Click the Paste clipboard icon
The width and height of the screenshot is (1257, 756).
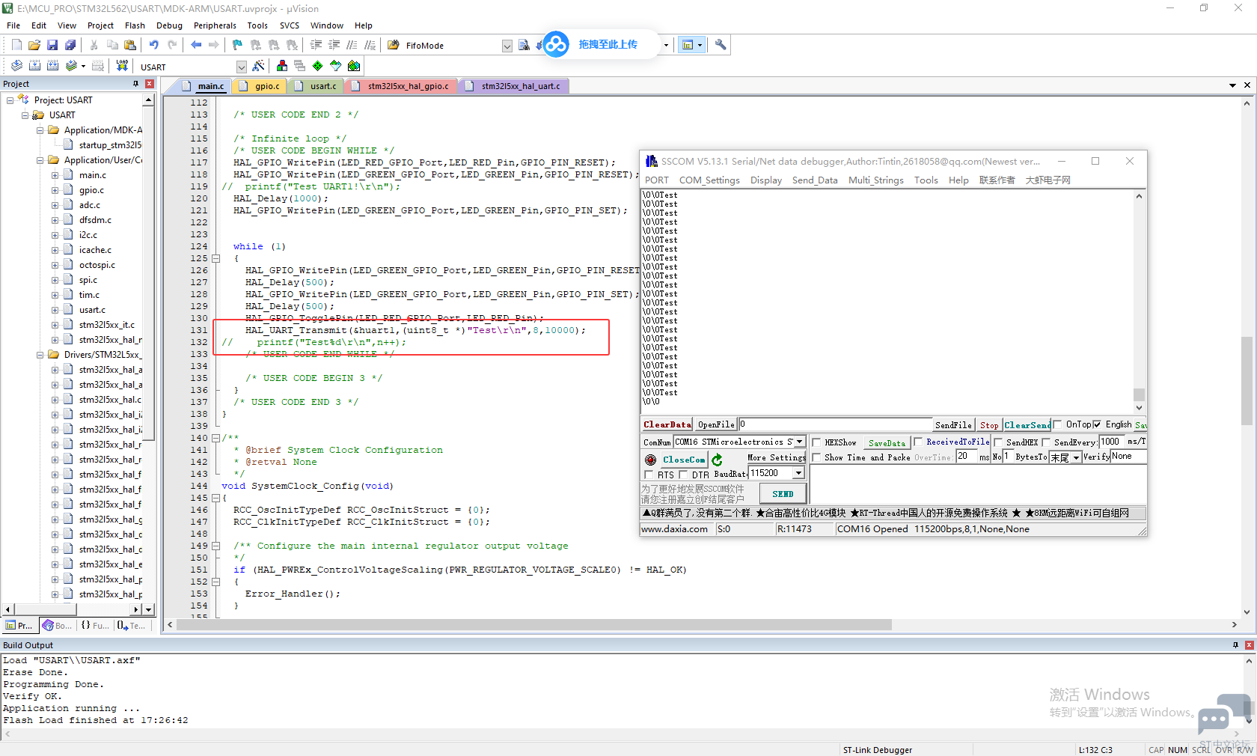129,45
